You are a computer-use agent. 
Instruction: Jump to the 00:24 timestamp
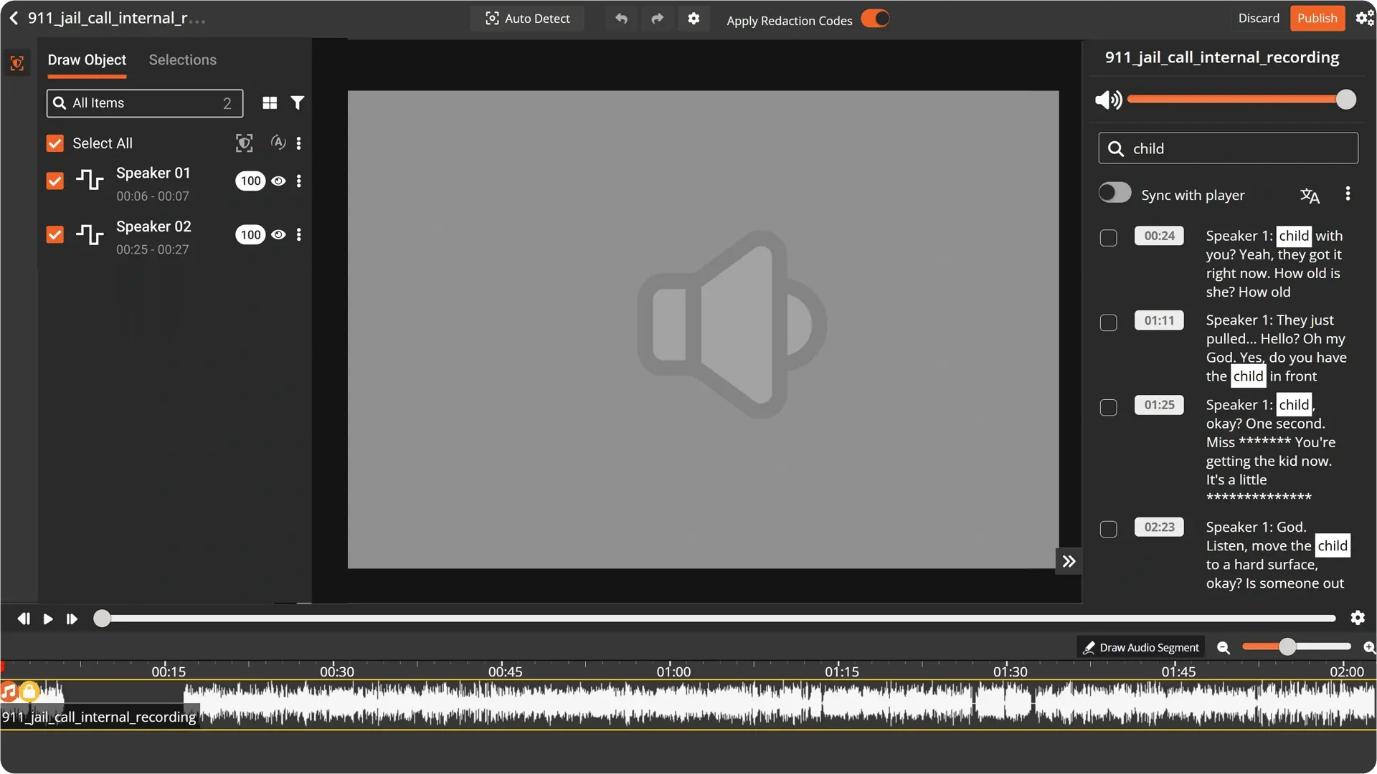pyautogui.click(x=1159, y=236)
